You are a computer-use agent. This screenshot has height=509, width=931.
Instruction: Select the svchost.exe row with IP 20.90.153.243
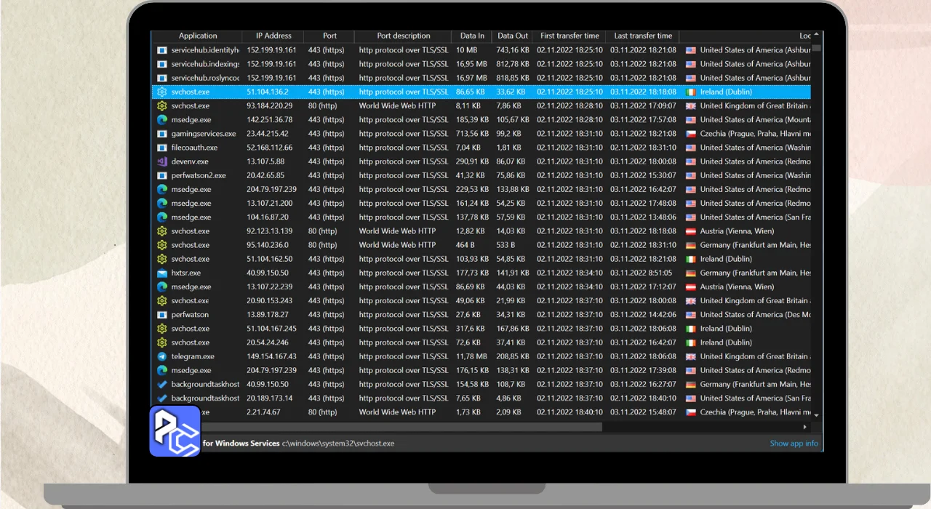tap(482, 301)
